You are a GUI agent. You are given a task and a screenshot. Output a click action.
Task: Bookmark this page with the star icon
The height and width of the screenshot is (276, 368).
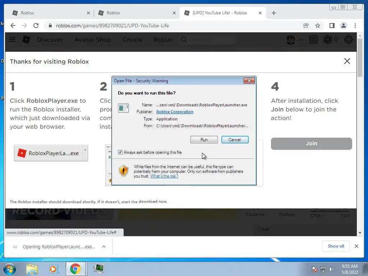[318, 26]
